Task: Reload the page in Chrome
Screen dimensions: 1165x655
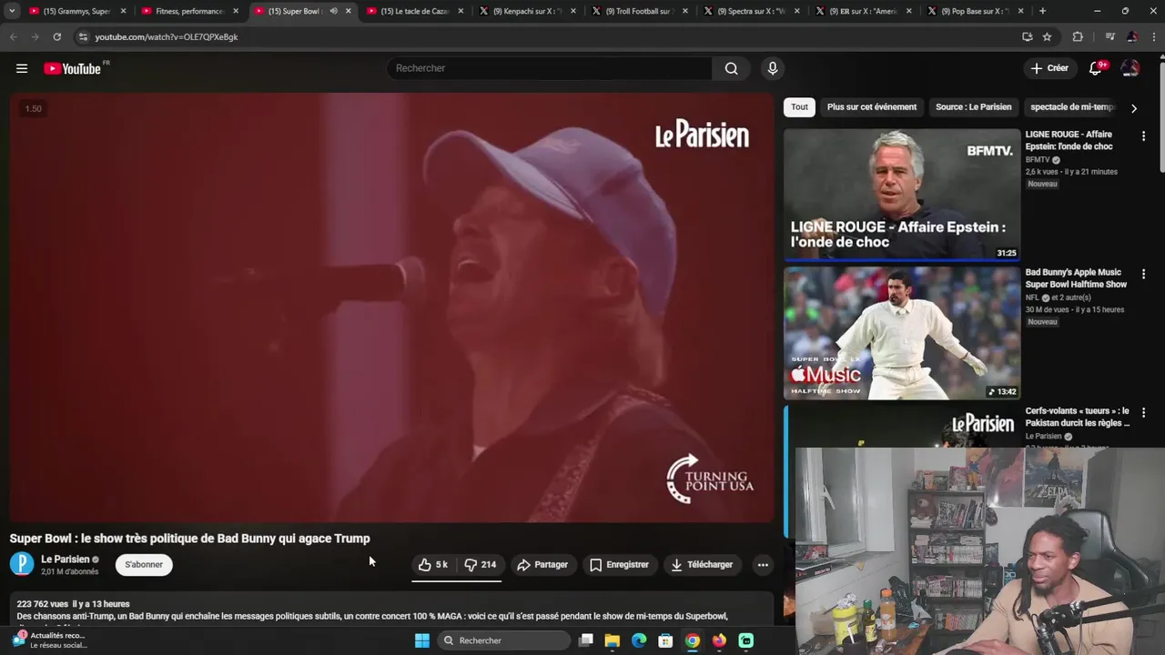Action: [x=56, y=36]
